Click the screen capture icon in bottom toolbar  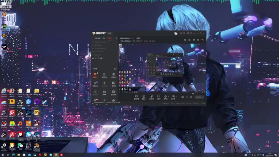coord(136,97)
